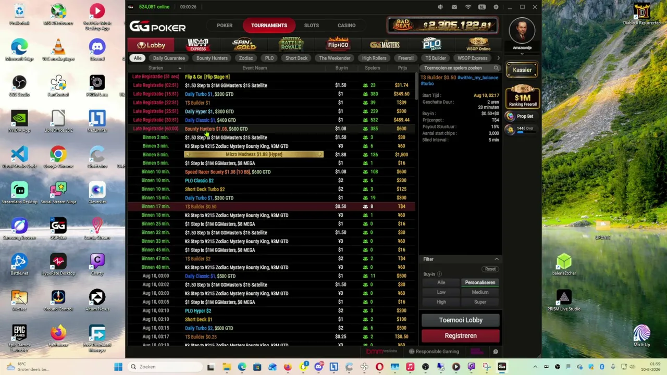Viewport: 667px width, 375px height.
Task: Open the Mystery Battle Royale lobby
Action: (x=291, y=45)
